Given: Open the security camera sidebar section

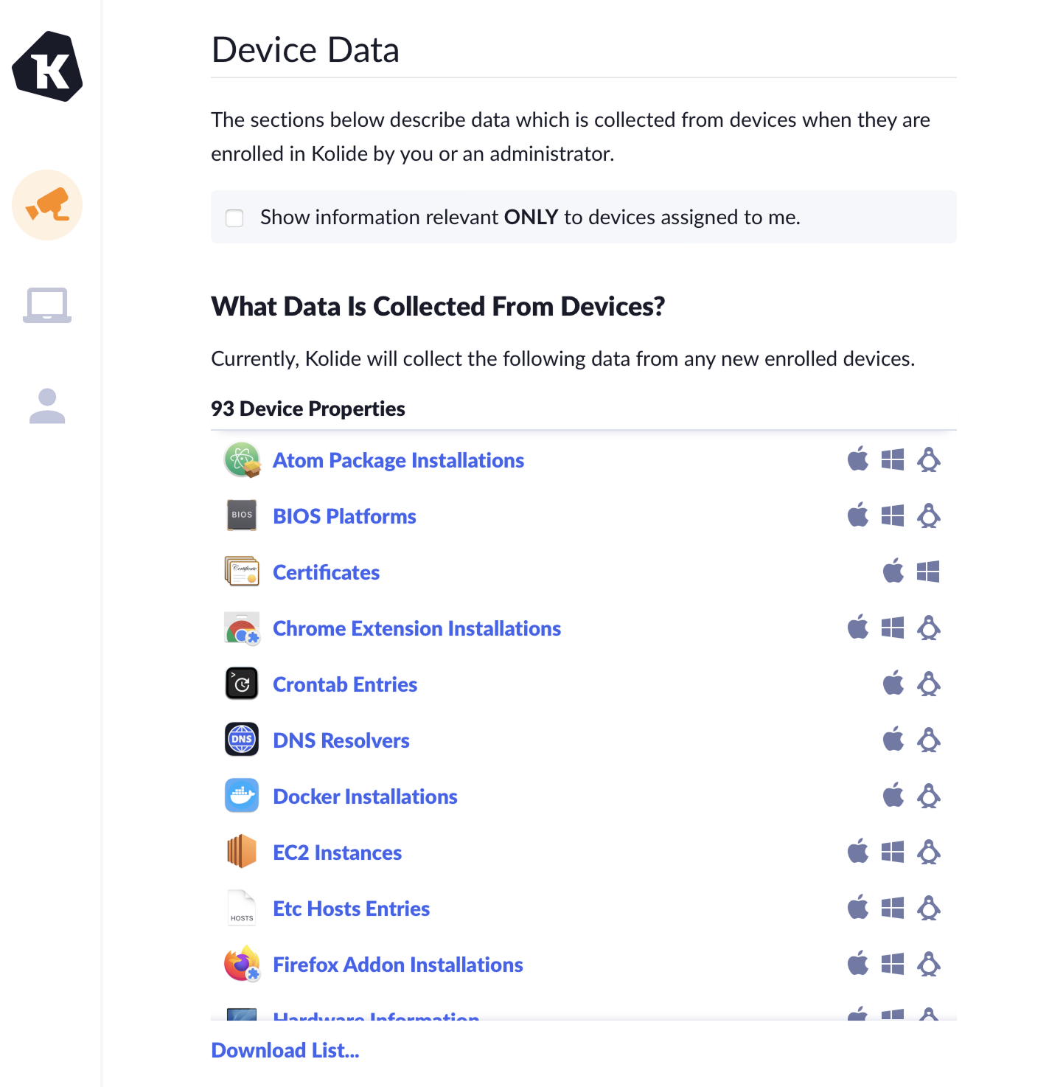Looking at the screenshot, I should (47, 205).
